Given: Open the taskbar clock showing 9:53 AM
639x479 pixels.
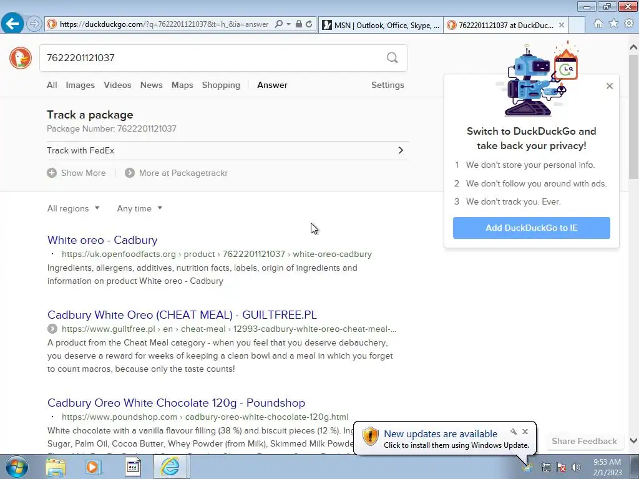Looking at the screenshot, I should point(607,467).
